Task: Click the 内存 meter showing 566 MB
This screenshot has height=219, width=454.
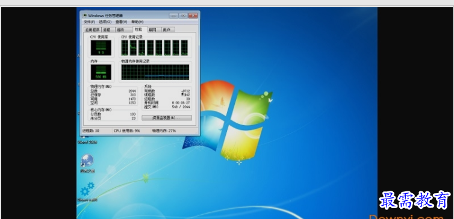Action: pos(101,72)
